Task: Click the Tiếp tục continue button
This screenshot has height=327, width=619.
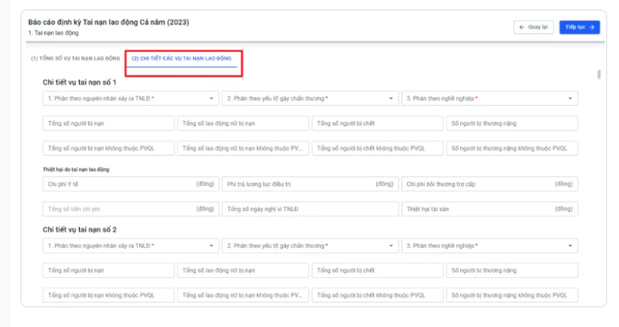Action: (x=579, y=27)
